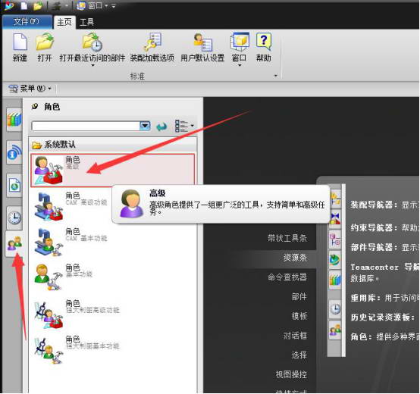Open the Reuse Library bookshelf sidebar tab

(x=14, y=120)
